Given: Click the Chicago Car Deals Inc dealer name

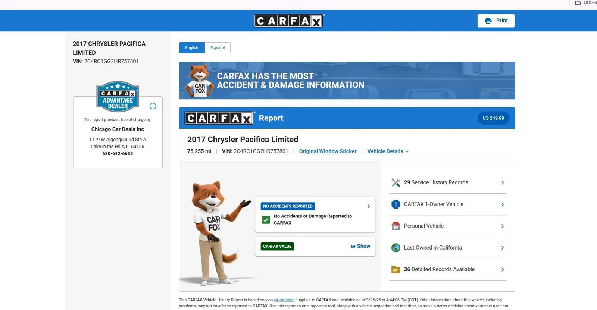Looking at the screenshot, I should tap(118, 129).
